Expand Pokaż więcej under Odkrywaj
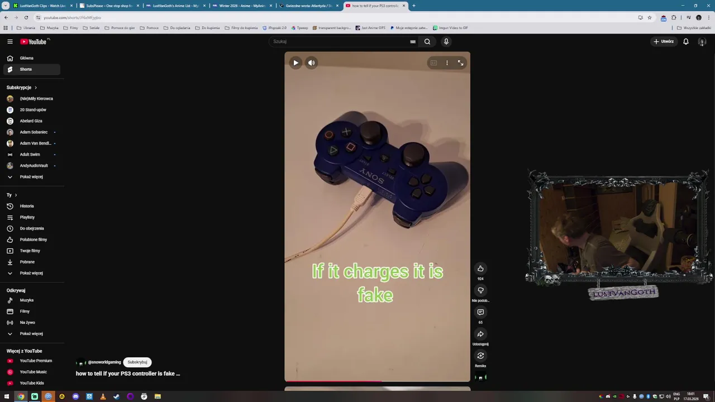The image size is (715, 402). 32,334
